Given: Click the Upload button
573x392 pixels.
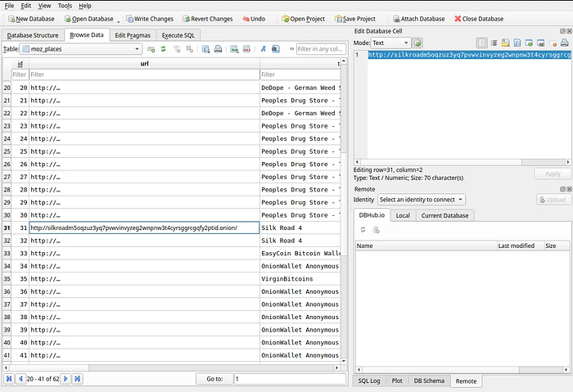Looking at the screenshot, I should [553, 200].
